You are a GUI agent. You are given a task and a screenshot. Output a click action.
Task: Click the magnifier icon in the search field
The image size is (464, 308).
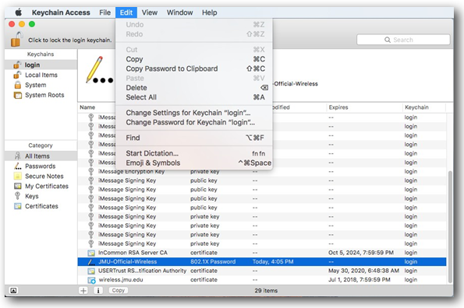point(388,40)
